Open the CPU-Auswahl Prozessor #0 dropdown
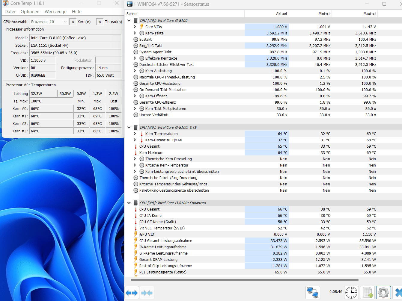 click(49, 22)
